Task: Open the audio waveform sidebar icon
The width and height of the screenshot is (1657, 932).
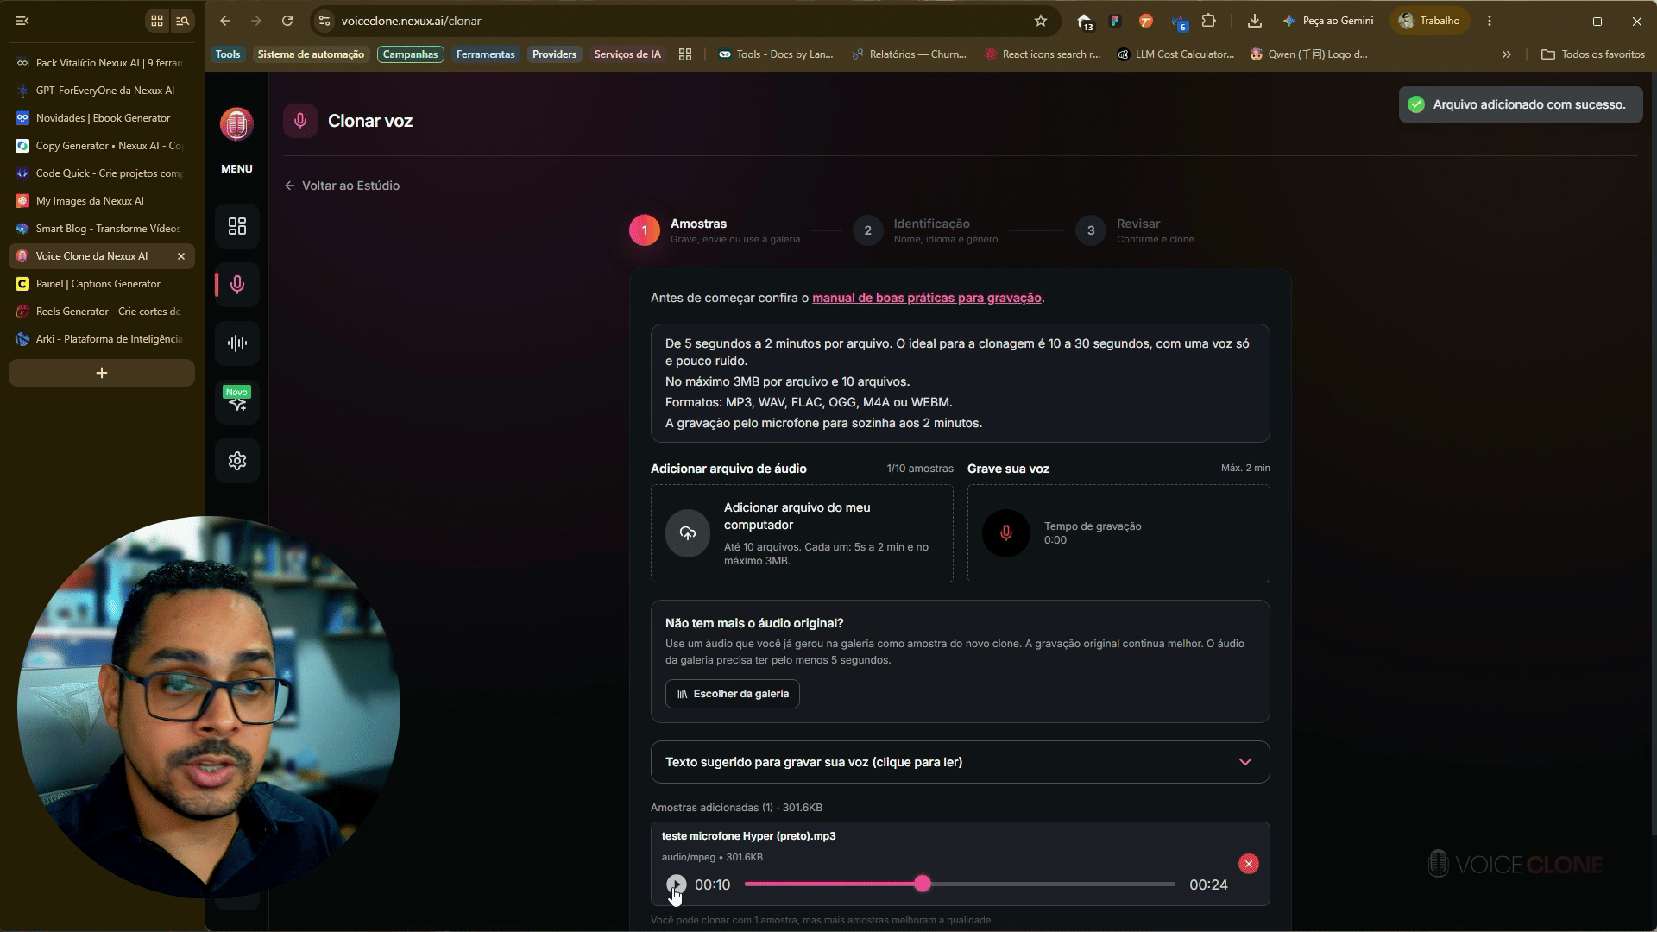Action: [x=237, y=343]
